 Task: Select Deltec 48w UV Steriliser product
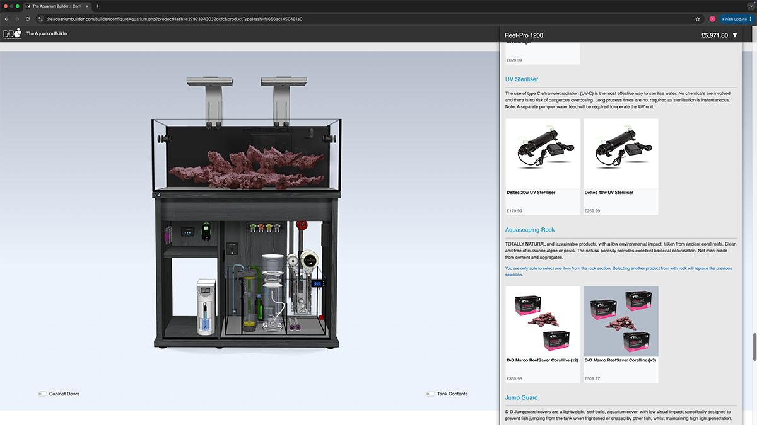click(x=621, y=166)
